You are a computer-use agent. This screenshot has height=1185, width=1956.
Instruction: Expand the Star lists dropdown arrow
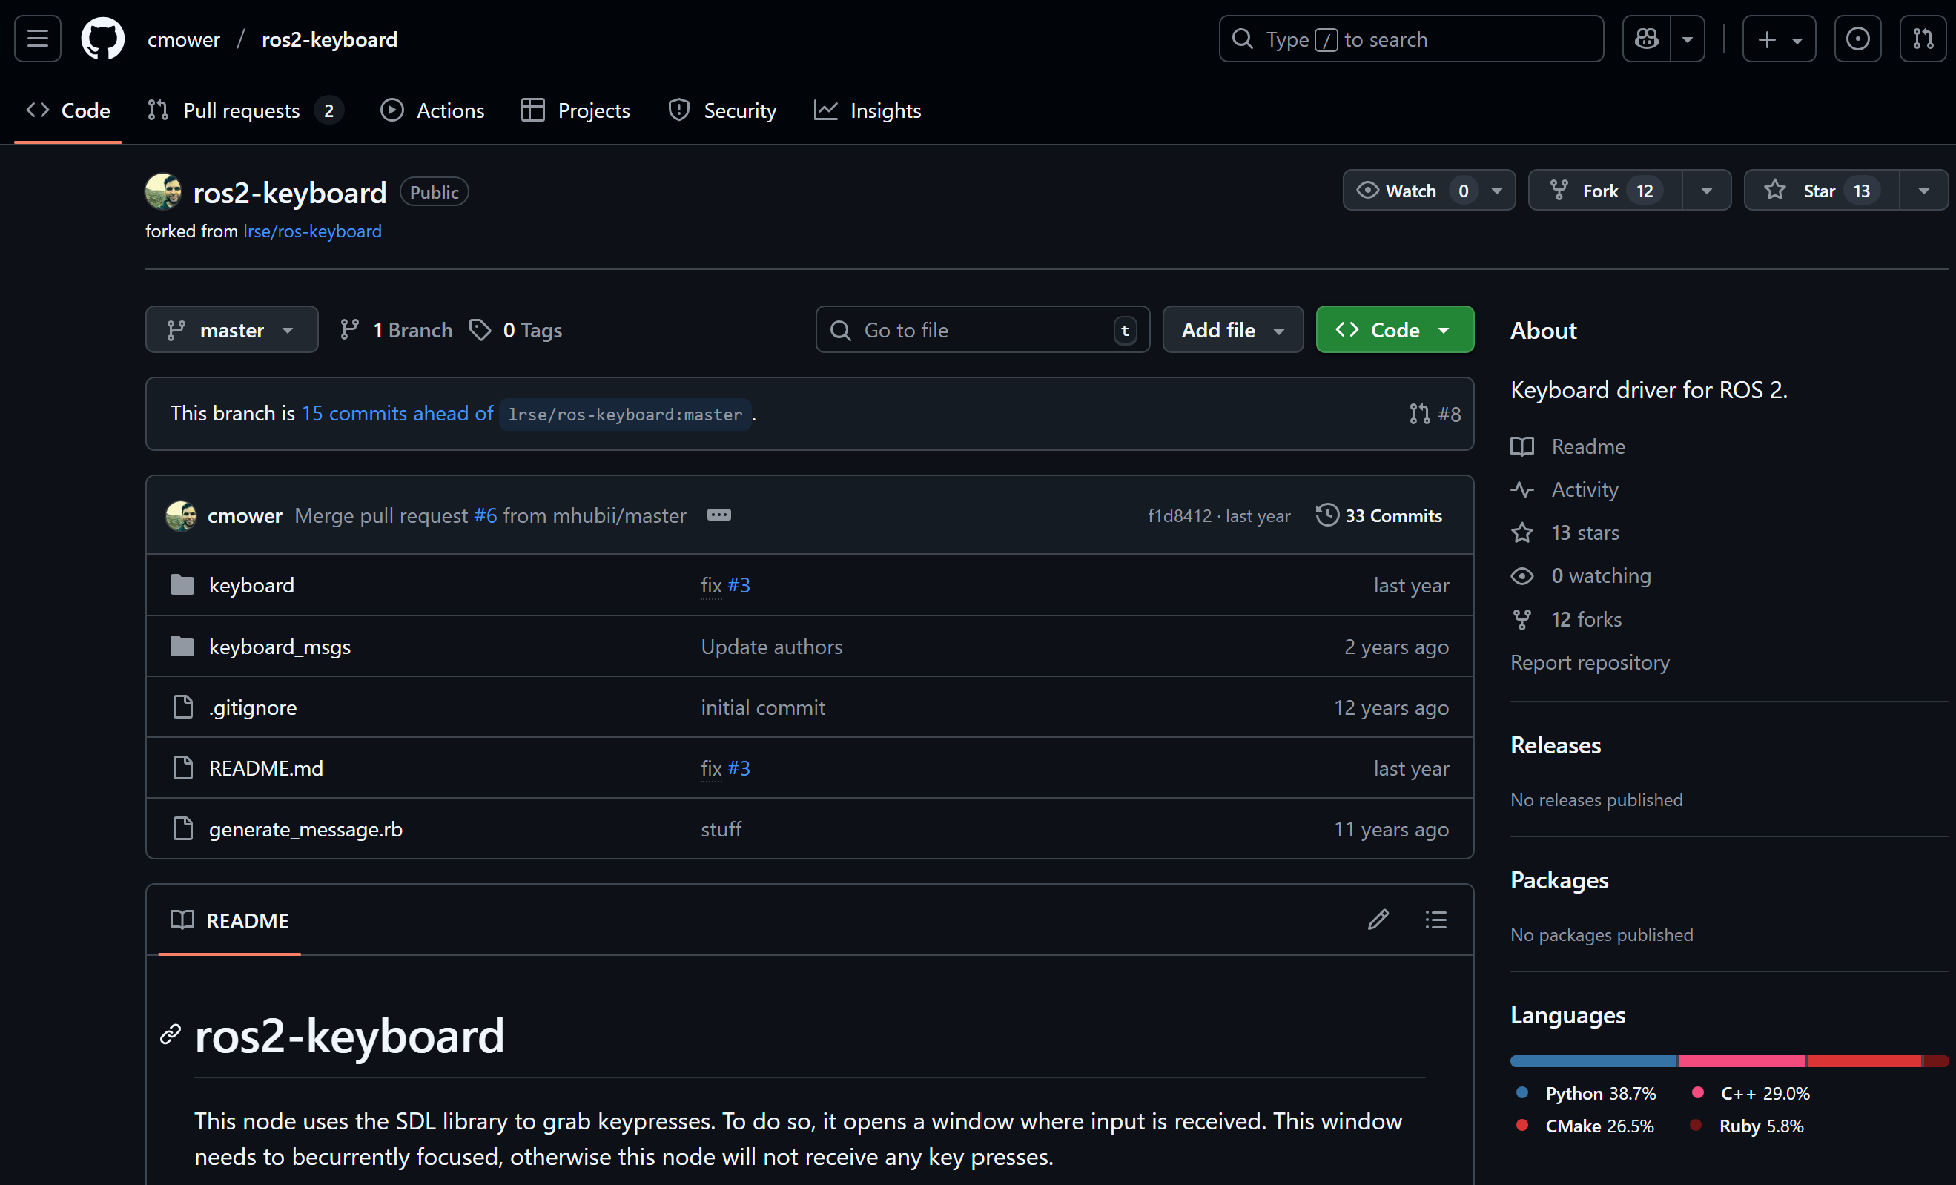coord(1923,191)
